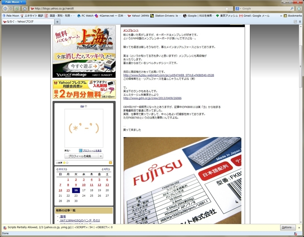Go to previous month before 4月
This screenshot has height=237, width=304.
102,169
